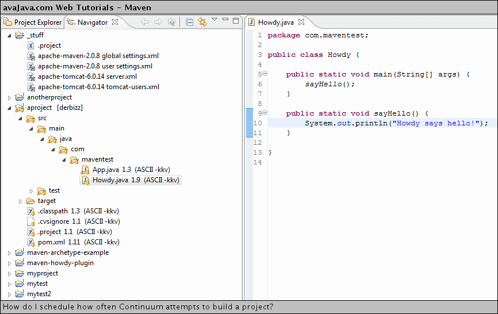Close the Howdy.java editor tab

click(x=301, y=22)
